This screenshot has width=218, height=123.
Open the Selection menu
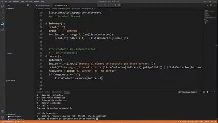[x=16, y=2]
